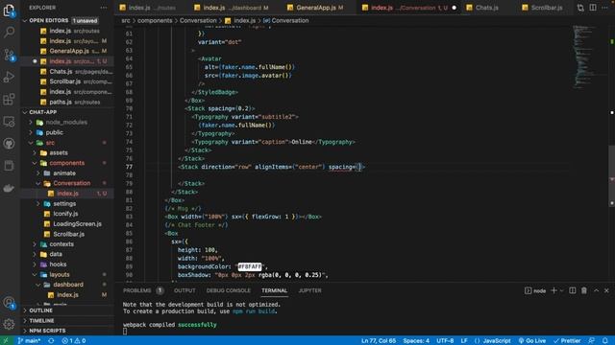This screenshot has height=345, width=615.
Task: Open the JUPYTER panel tab
Action: tap(309, 290)
